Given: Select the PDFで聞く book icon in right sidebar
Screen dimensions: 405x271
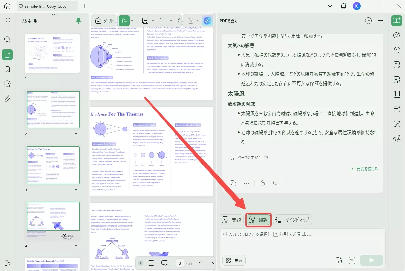Looking at the screenshot, I should pos(397,20).
